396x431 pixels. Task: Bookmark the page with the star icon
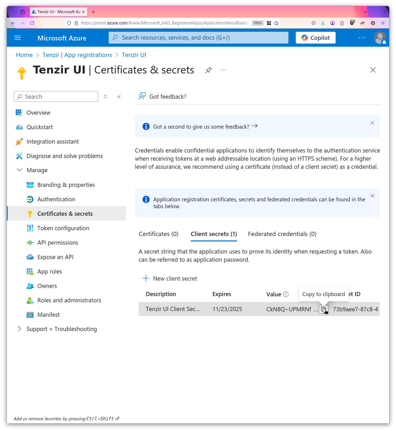pos(276,23)
